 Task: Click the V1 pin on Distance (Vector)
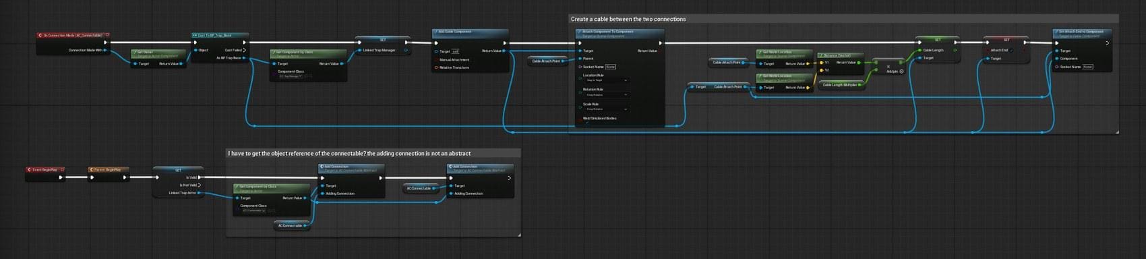821,62
